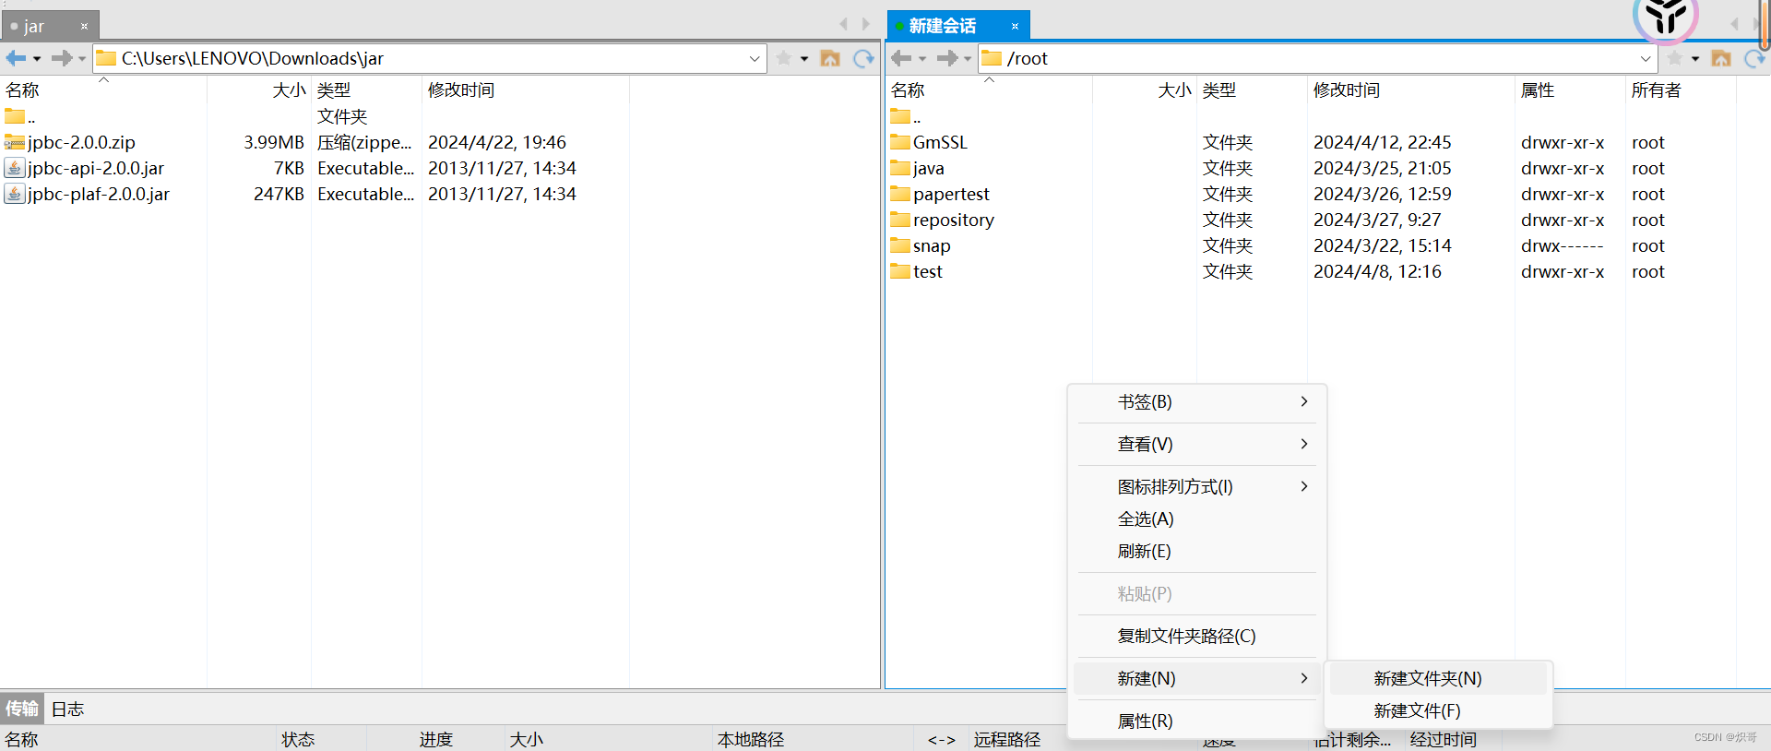
Task: Click the 3.99MB size cell
Action: [274, 142]
